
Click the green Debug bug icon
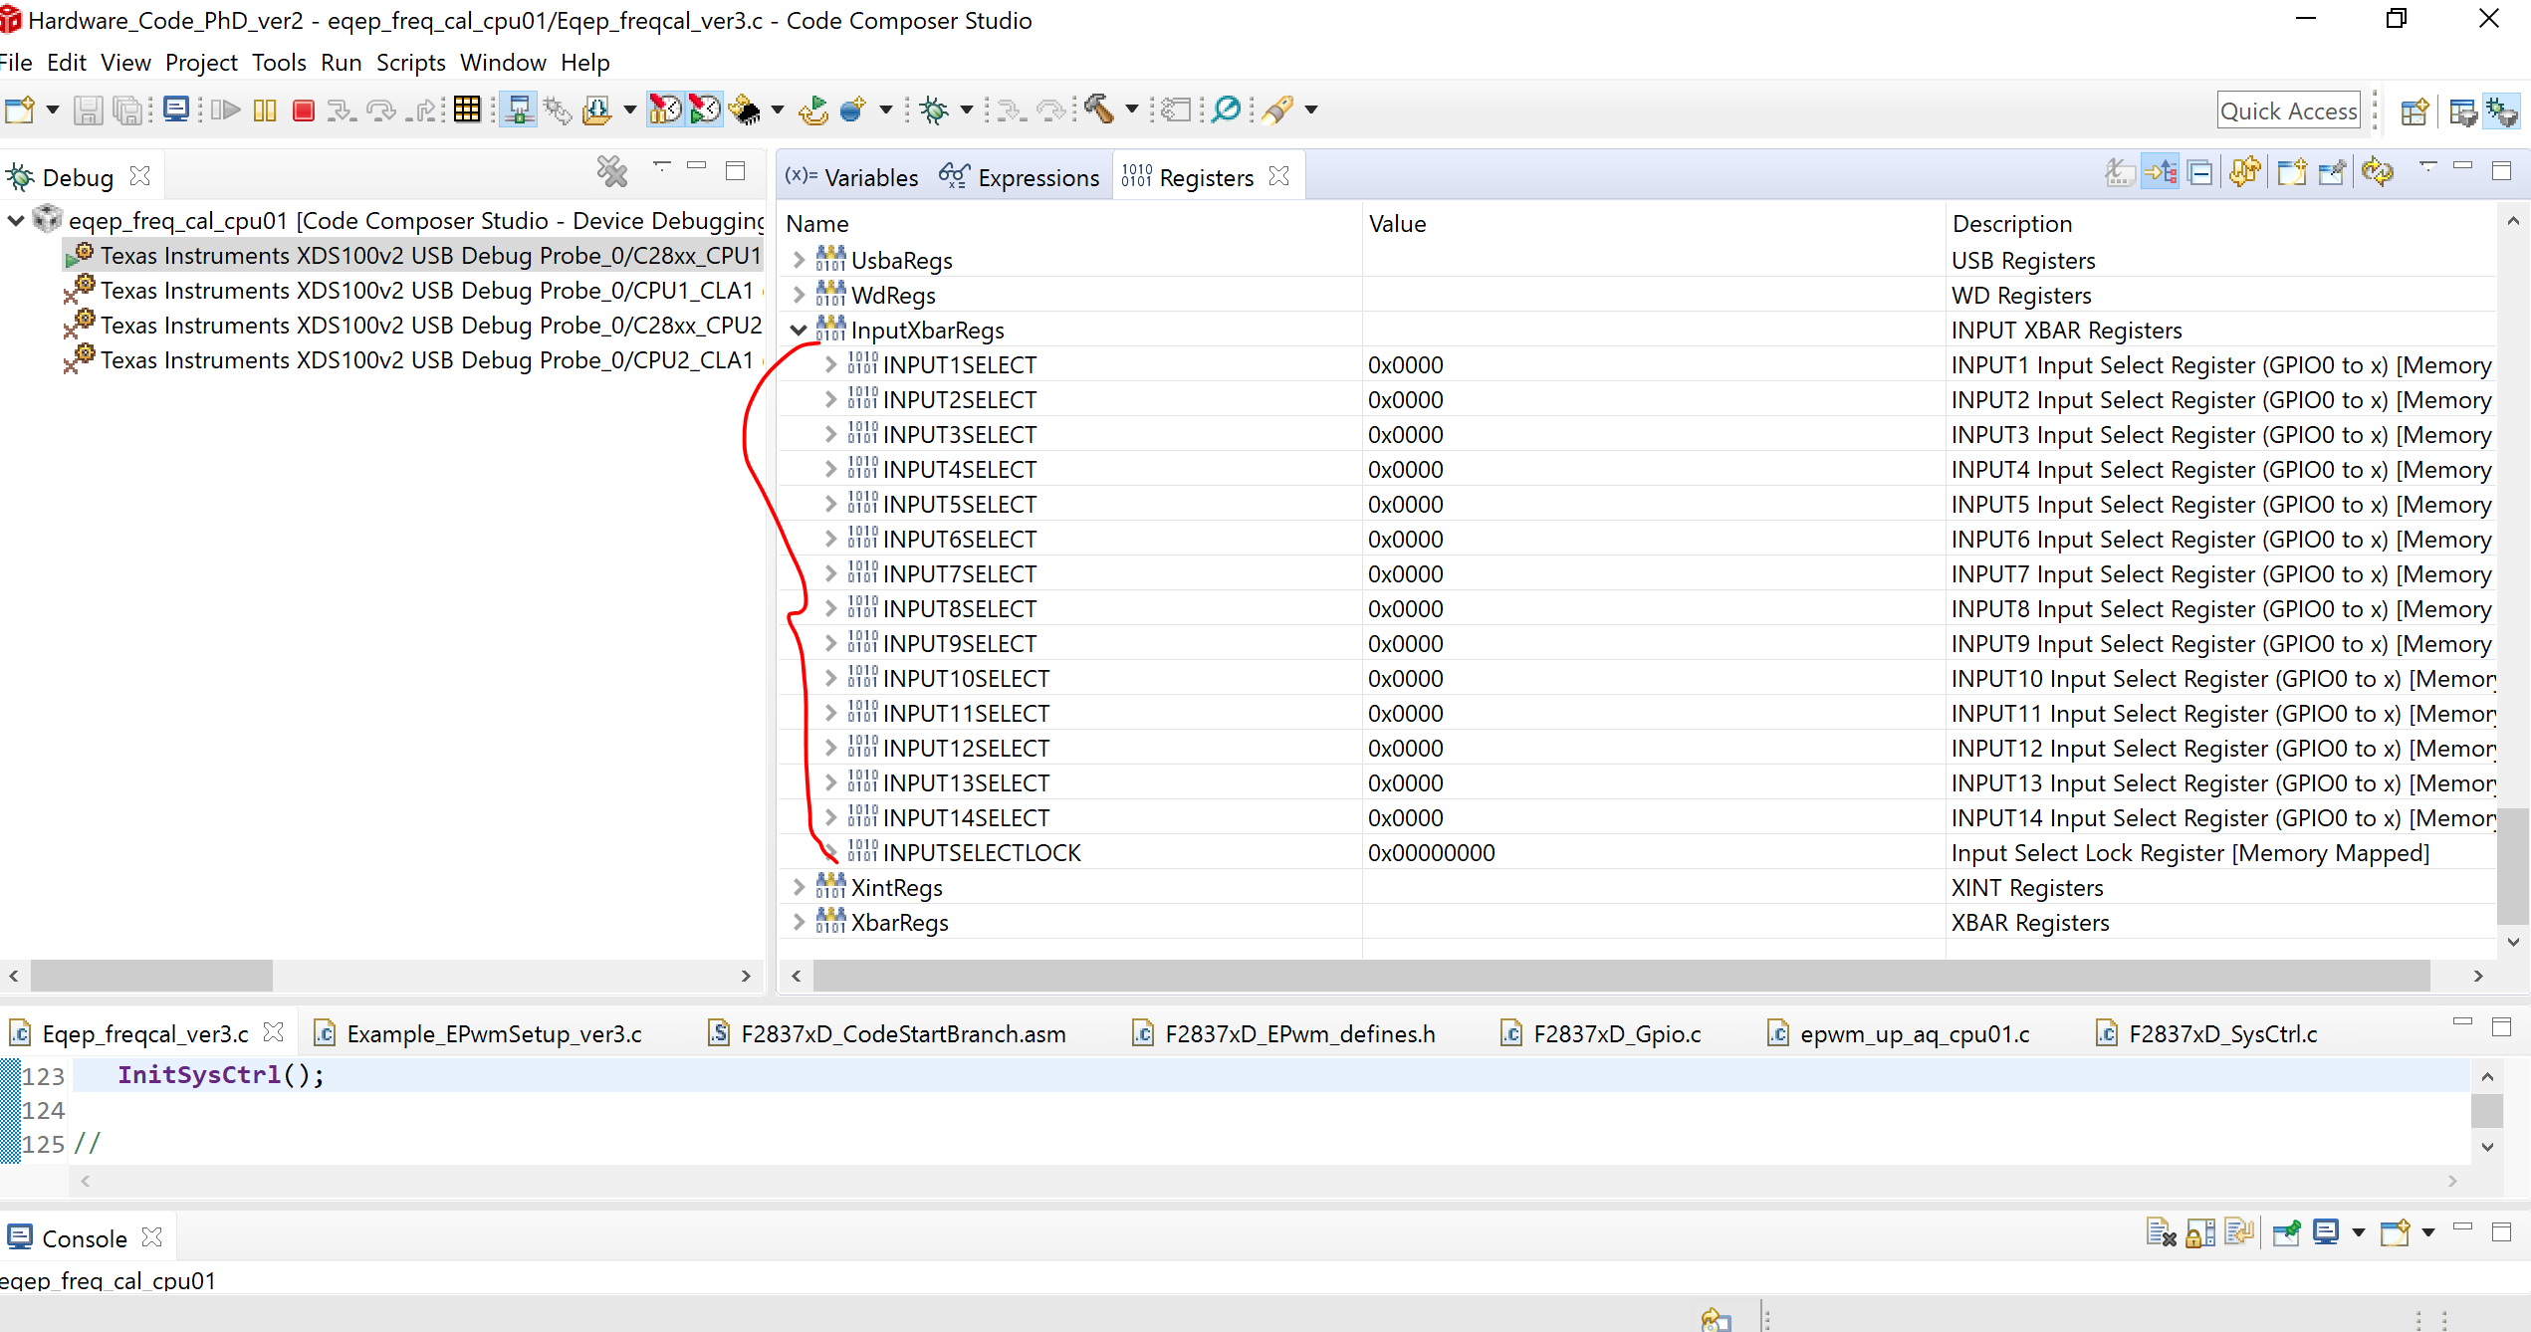[x=934, y=110]
